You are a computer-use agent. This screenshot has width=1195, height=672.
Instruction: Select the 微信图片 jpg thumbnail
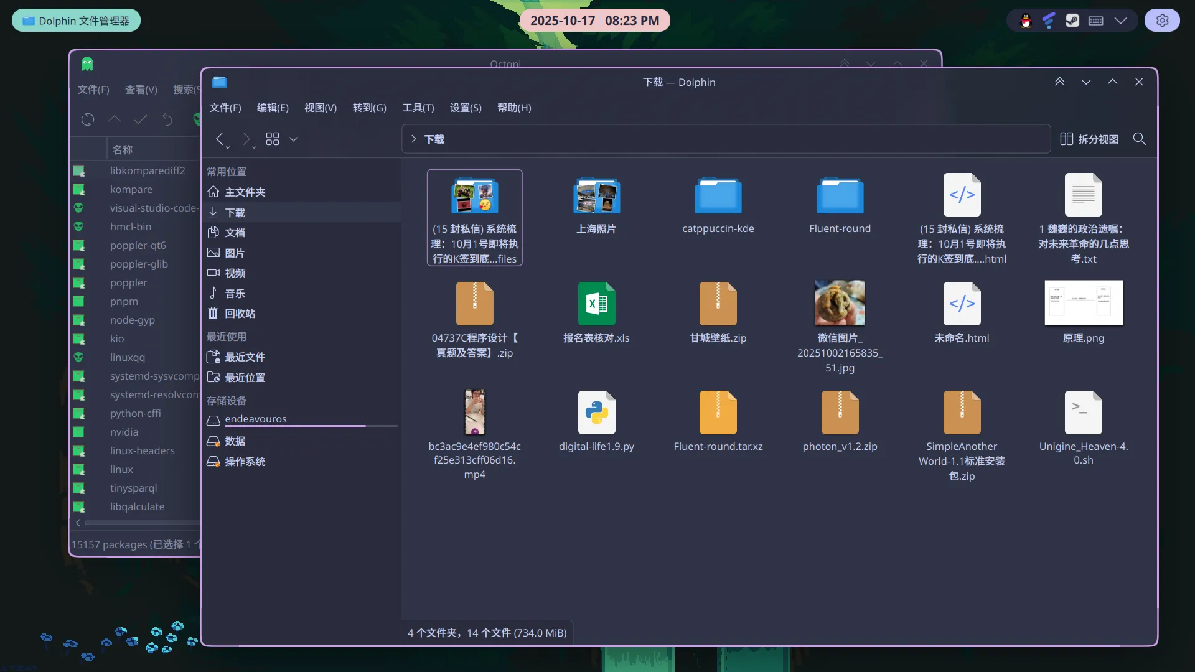[840, 303]
